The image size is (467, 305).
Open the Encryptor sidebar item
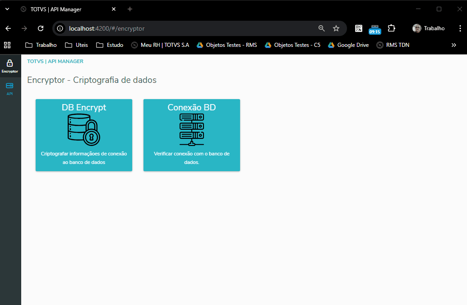[10, 66]
